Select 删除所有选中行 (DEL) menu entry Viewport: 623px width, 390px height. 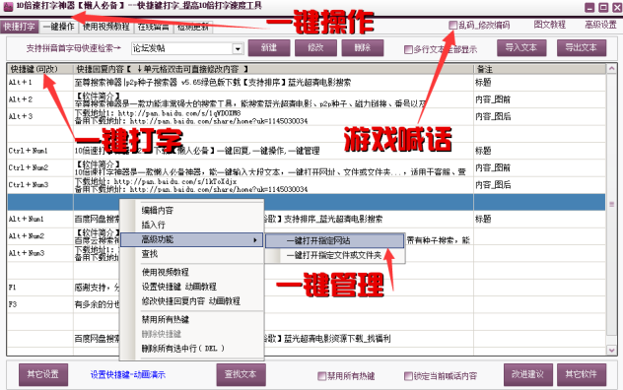(x=183, y=349)
